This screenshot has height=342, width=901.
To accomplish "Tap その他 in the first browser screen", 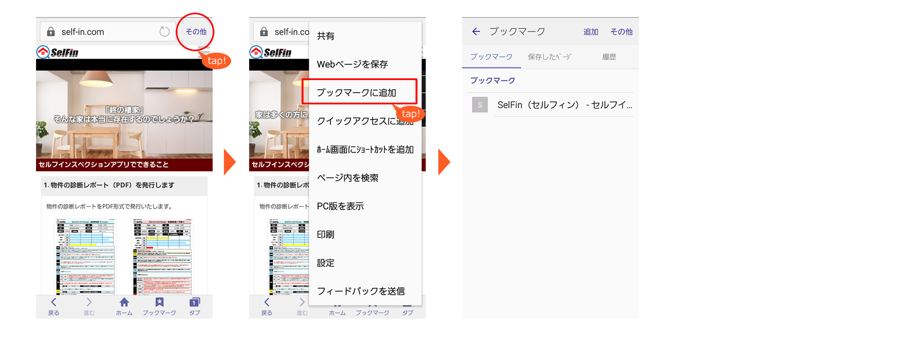I will (196, 32).
